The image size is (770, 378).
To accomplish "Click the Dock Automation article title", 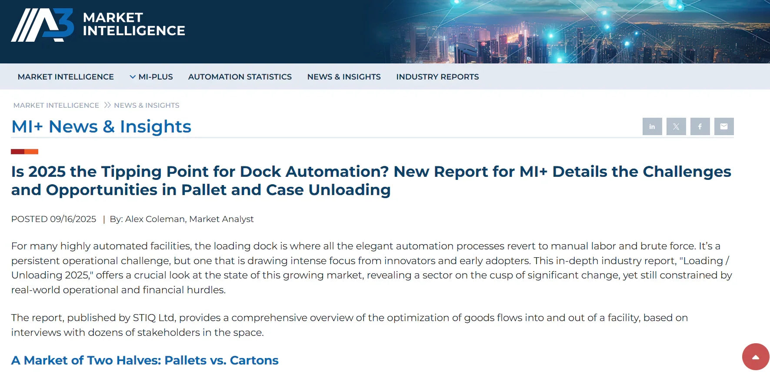I will (x=371, y=180).
